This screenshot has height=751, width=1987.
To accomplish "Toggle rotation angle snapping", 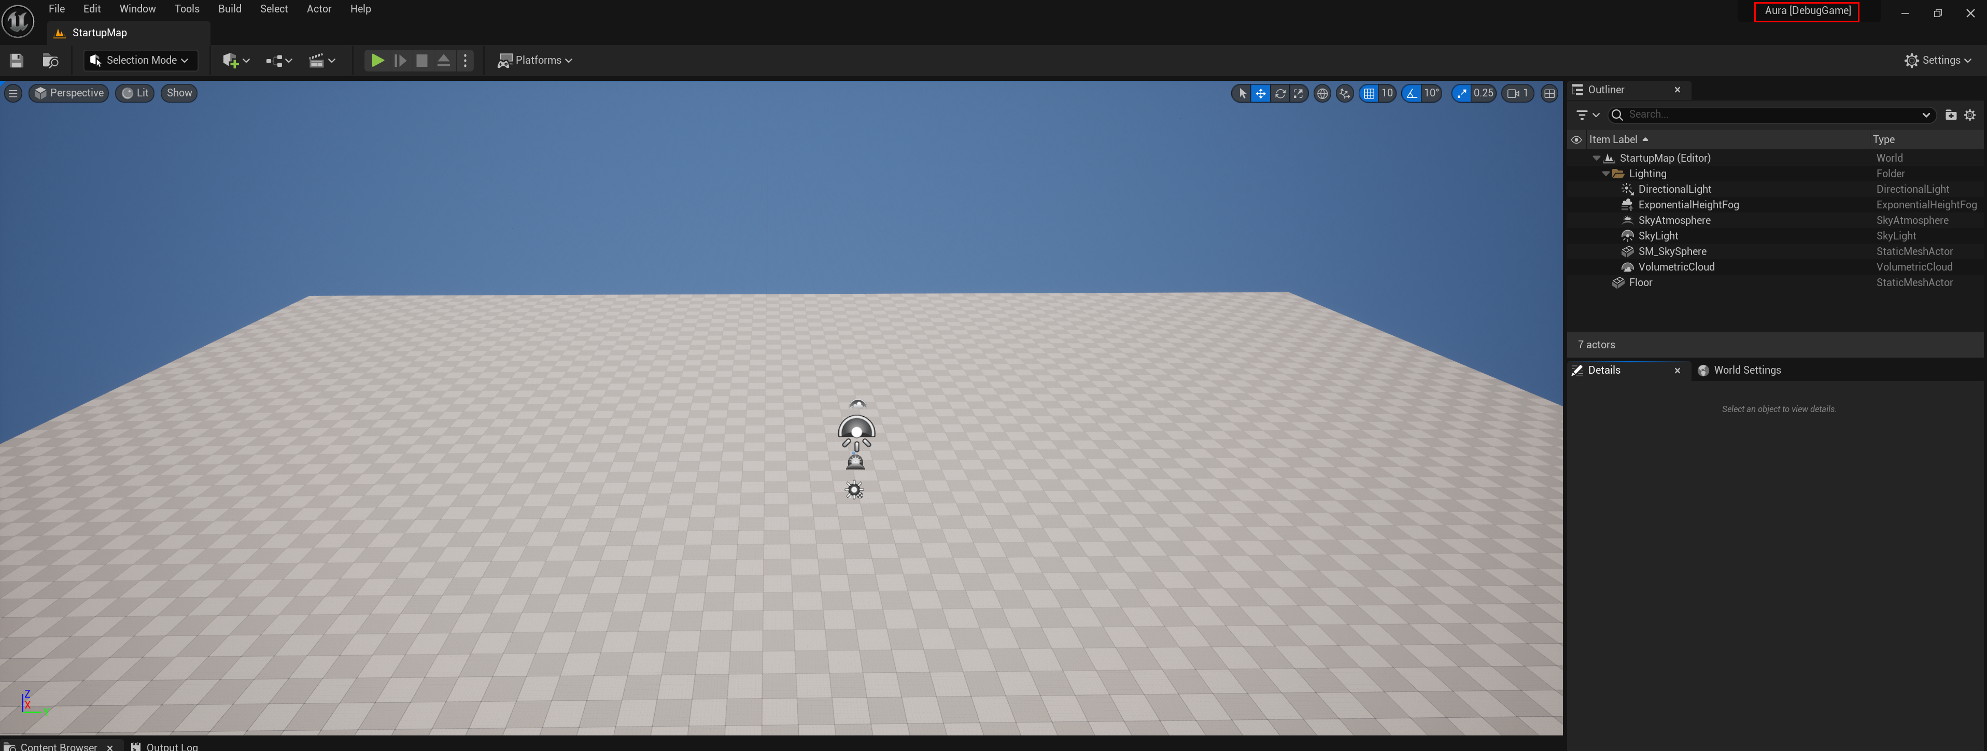I will click(x=1412, y=93).
